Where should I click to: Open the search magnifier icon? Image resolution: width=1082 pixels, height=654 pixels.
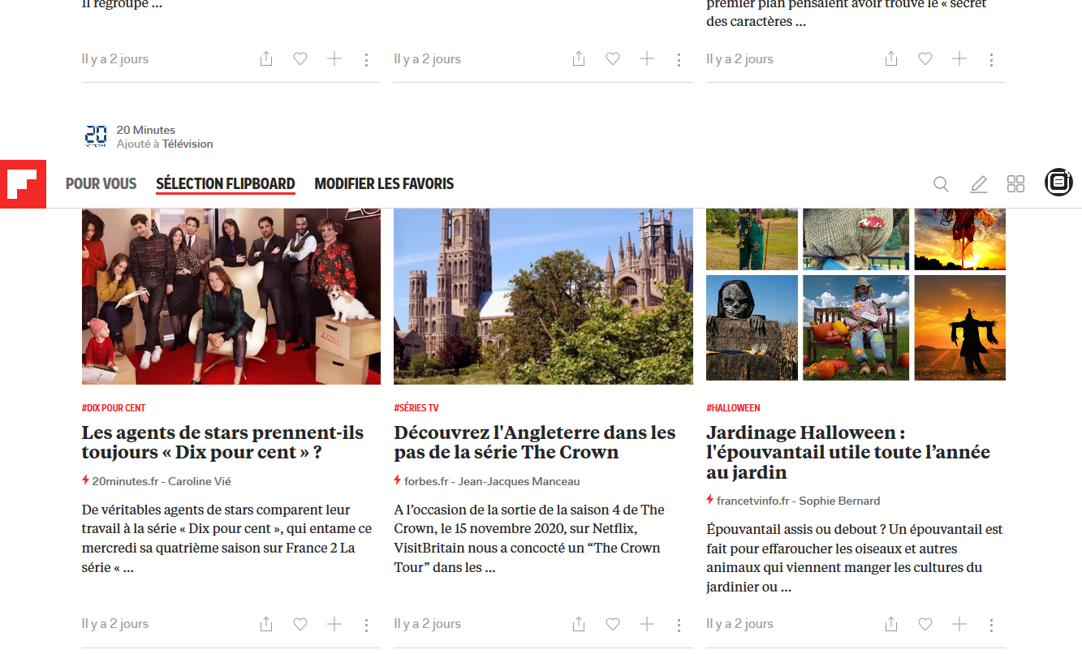pyautogui.click(x=941, y=184)
